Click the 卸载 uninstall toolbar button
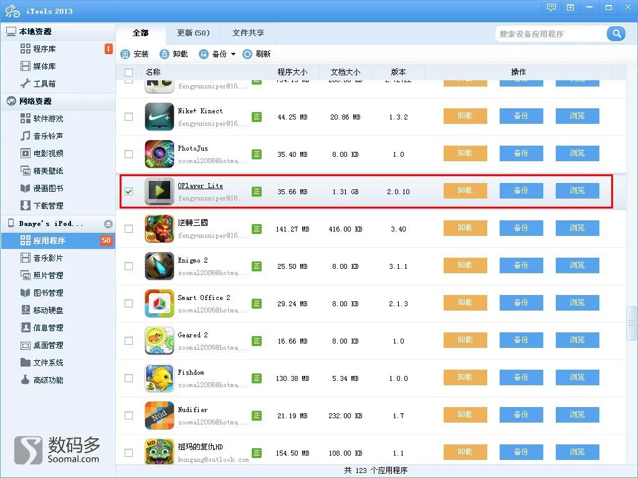The width and height of the screenshot is (638, 478). [174, 54]
